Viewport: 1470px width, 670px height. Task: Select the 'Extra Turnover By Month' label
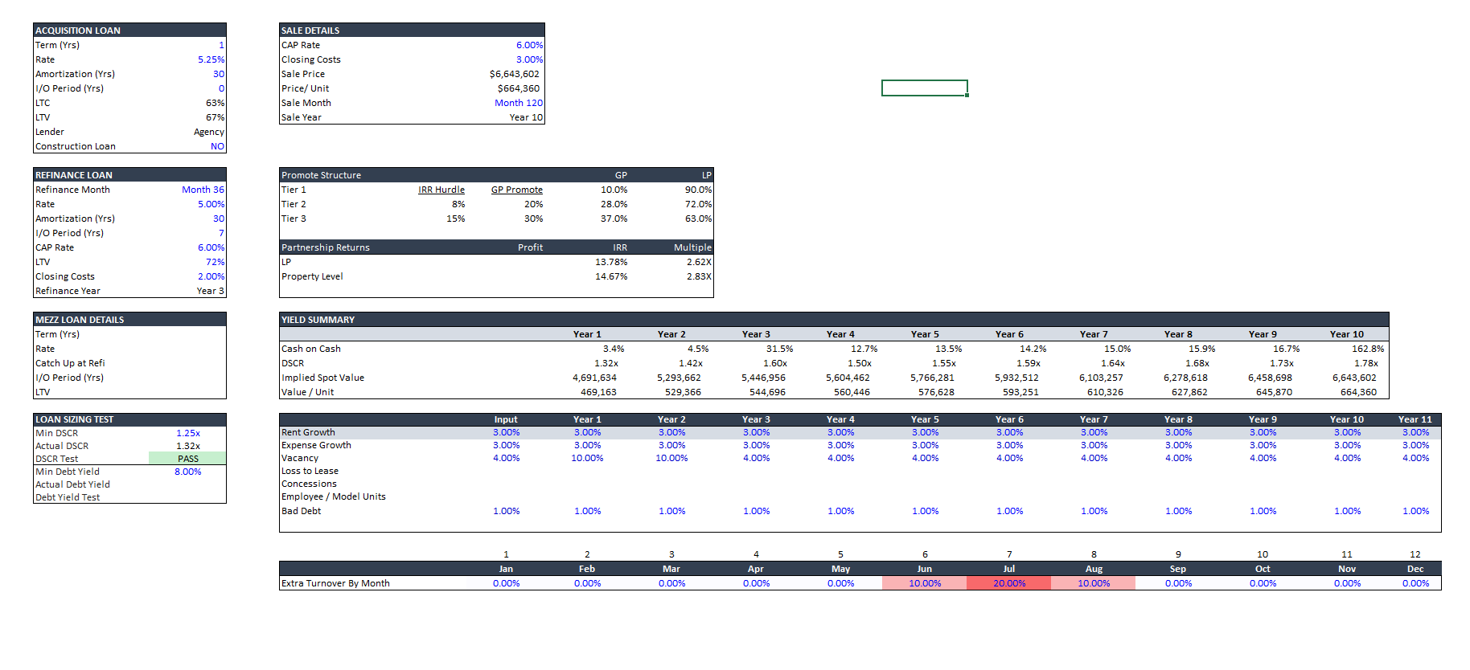(x=335, y=583)
